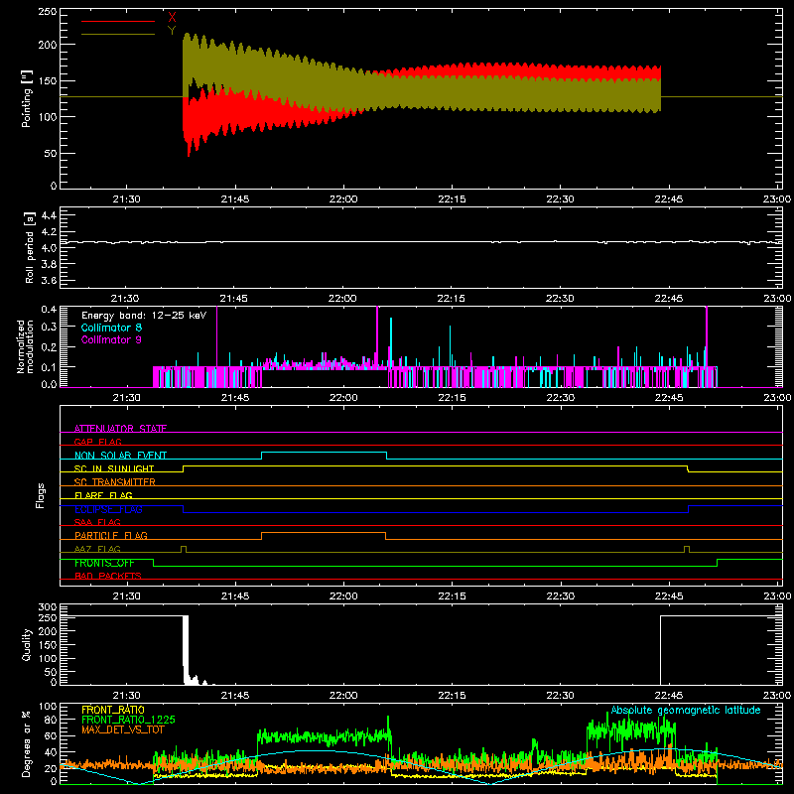Click the 3.8 tick on Roll period axis
Screen dimensions: 794x794
pyautogui.click(x=49, y=264)
